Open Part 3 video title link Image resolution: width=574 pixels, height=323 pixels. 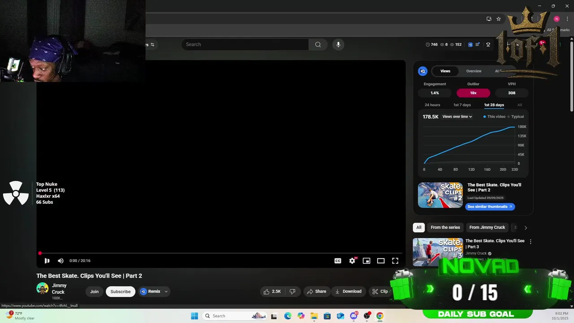click(x=495, y=244)
